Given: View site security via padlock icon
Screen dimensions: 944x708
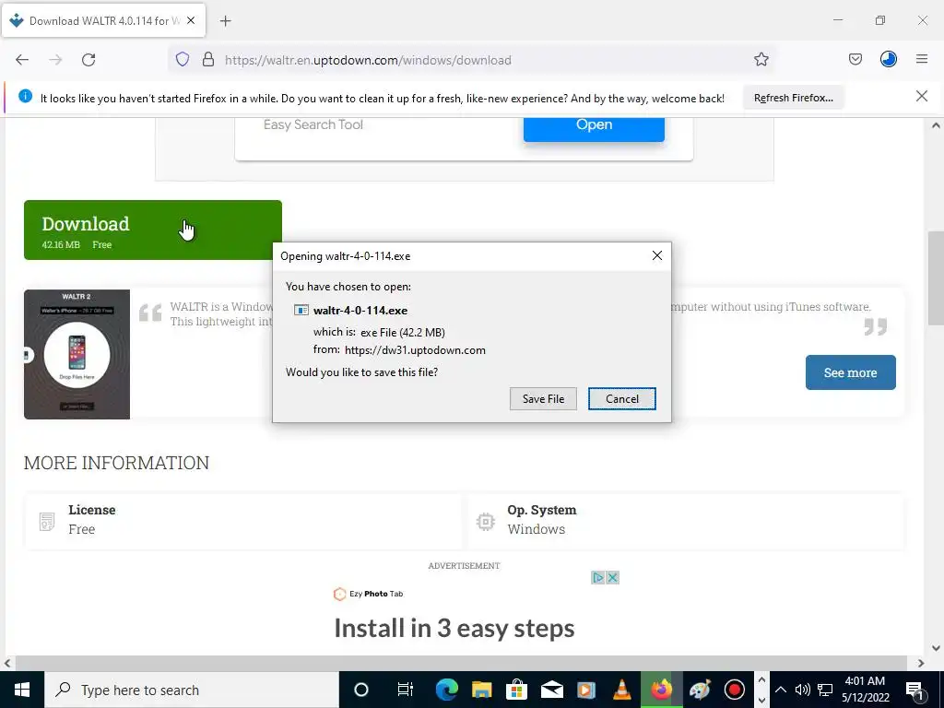Looking at the screenshot, I should (208, 60).
